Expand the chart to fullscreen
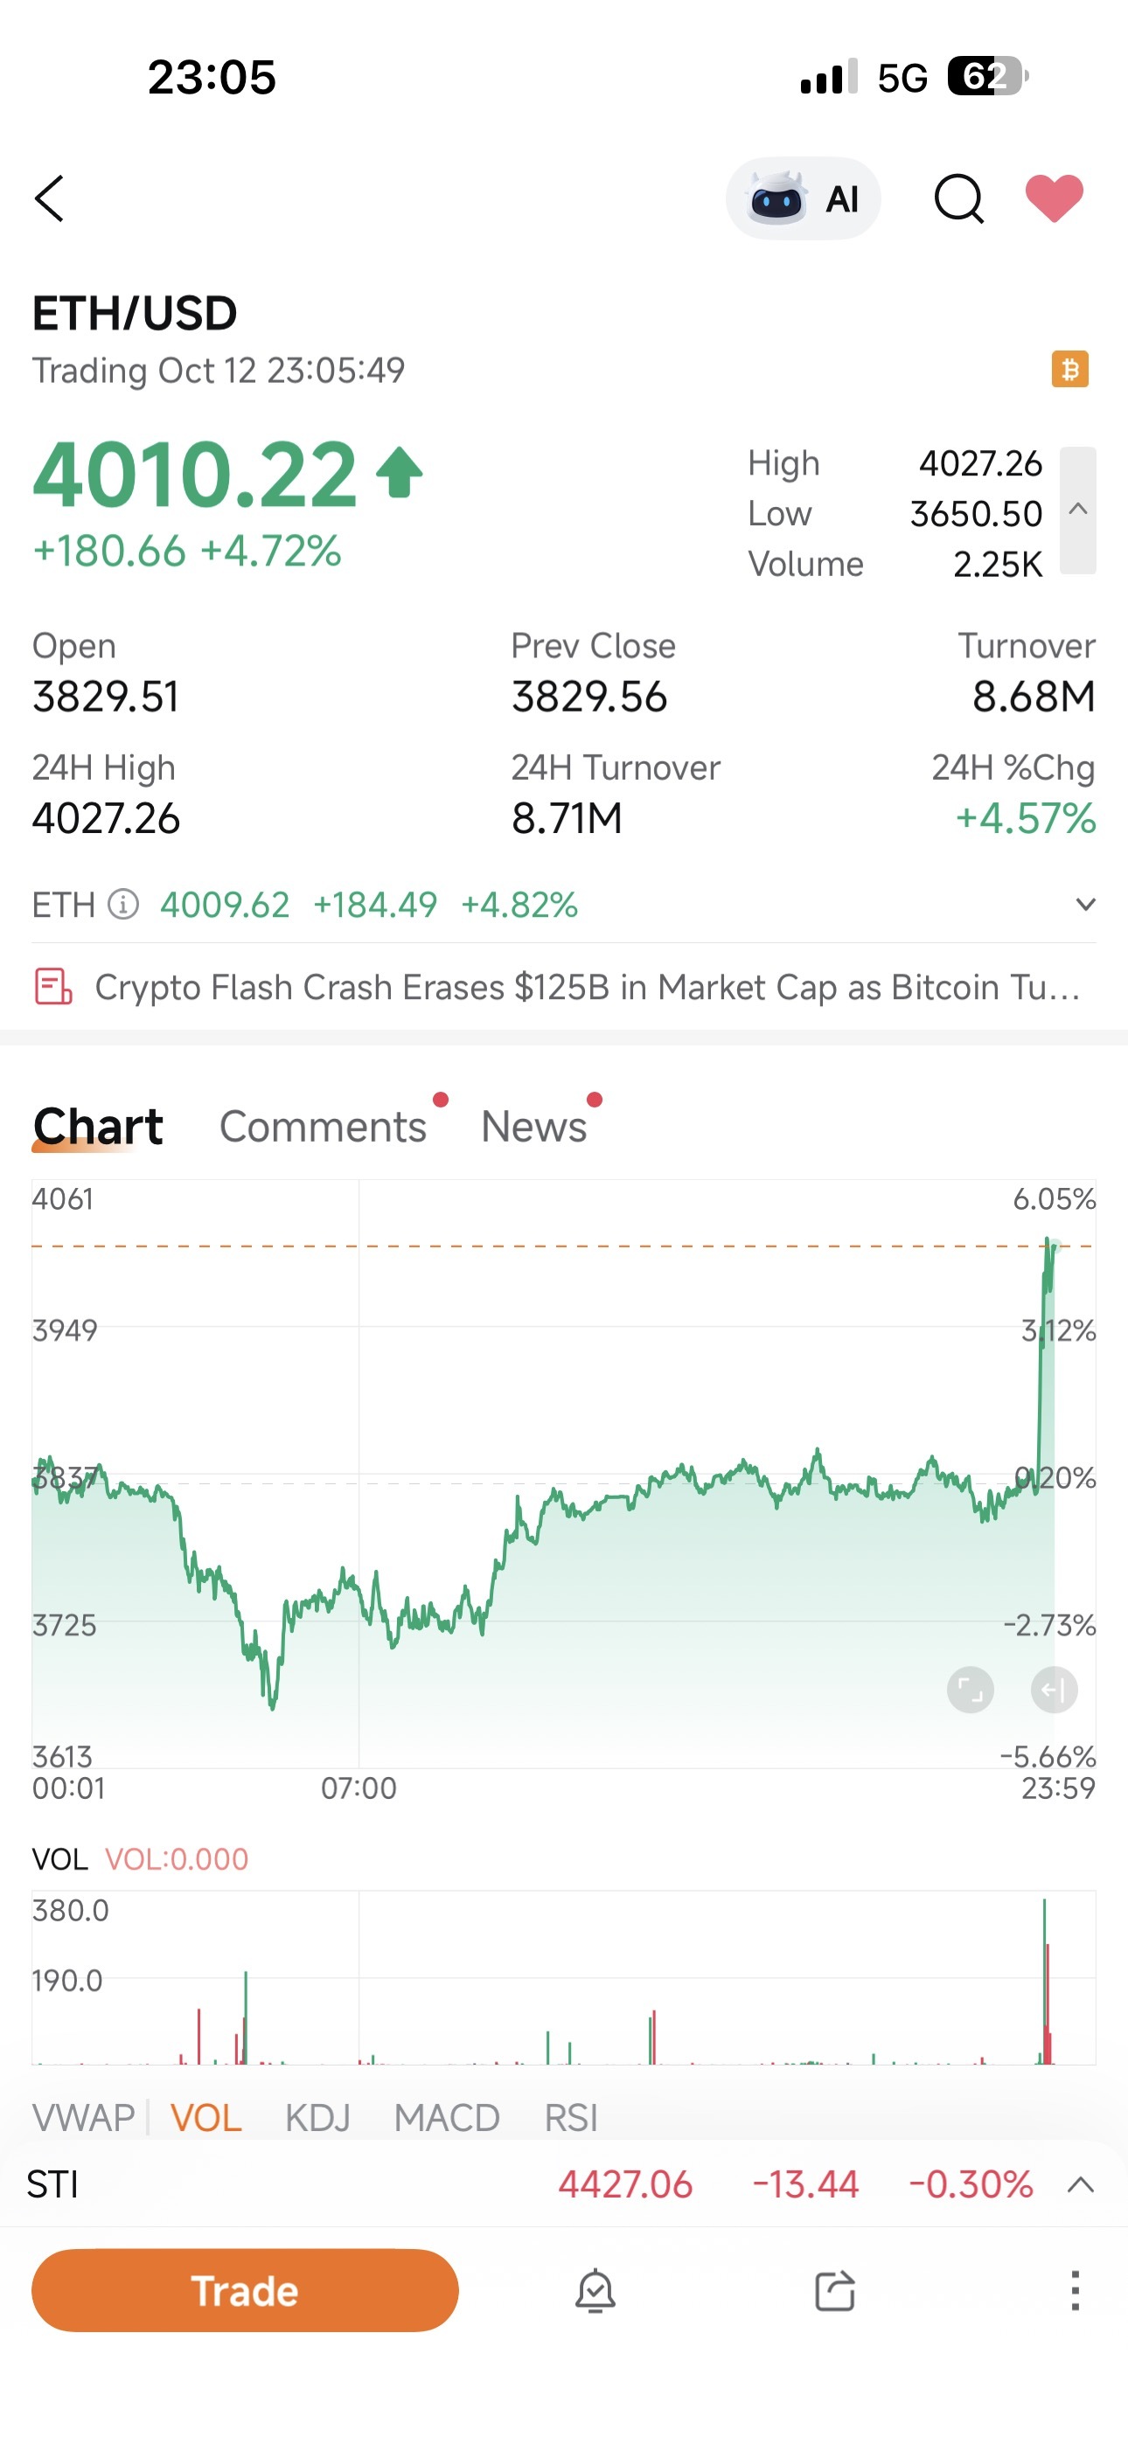Image resolution: width=1128 pixels, height=2444 pixels. 971,1690
